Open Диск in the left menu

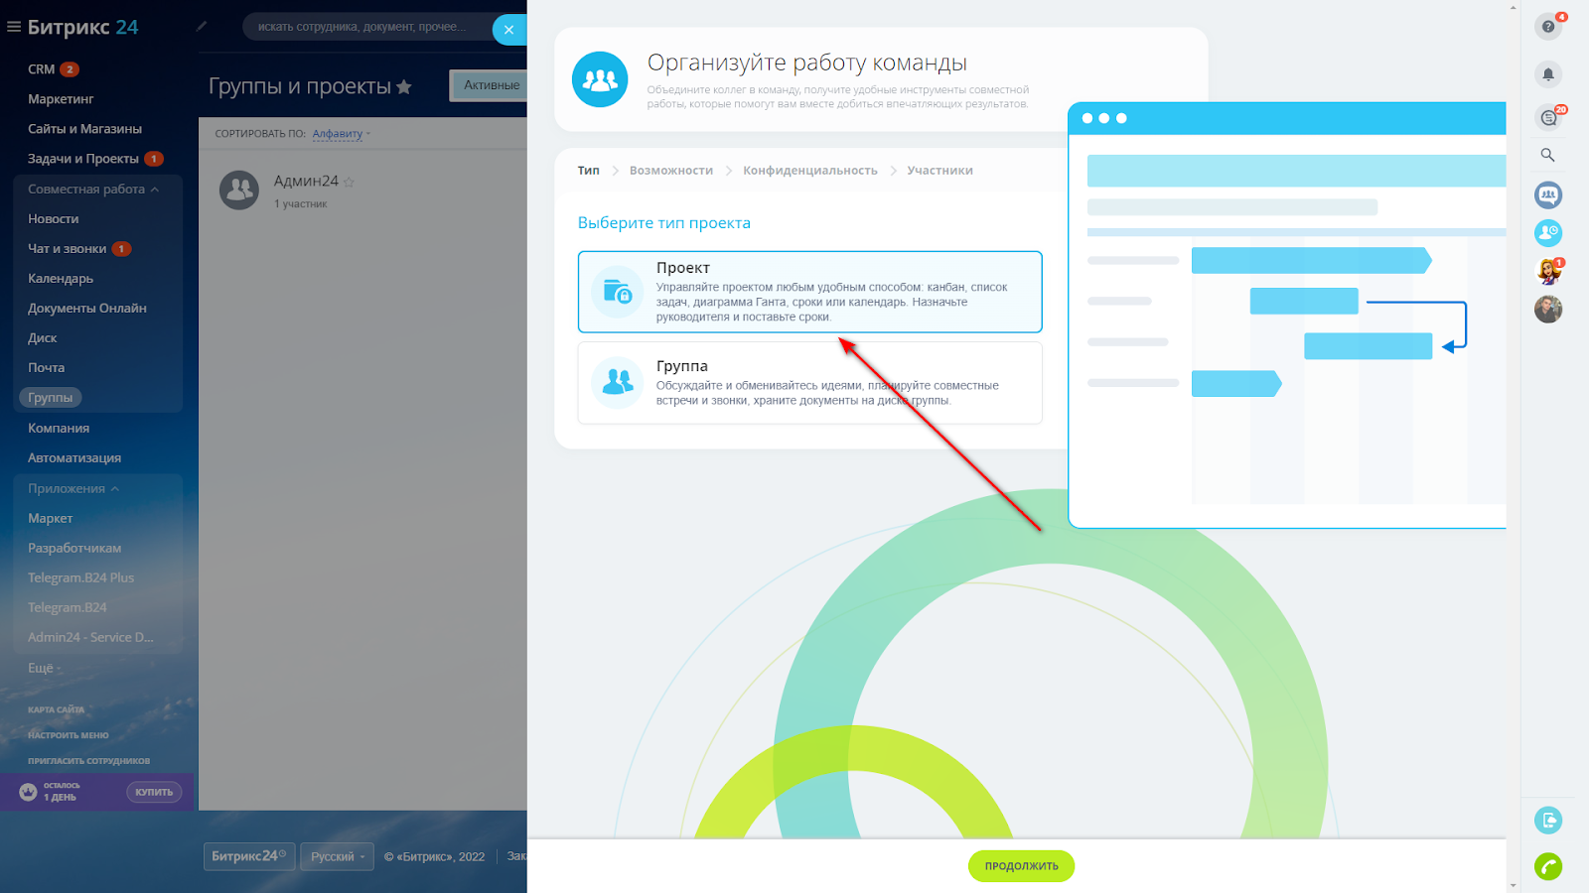point(43,338)
